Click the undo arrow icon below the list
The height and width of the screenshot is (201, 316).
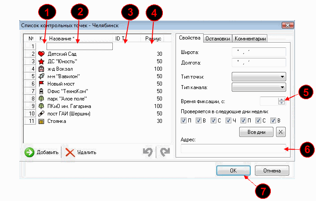[x=148, y=152]
